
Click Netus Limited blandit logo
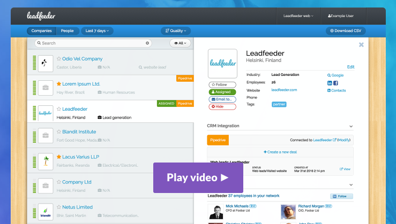(46, 212)
